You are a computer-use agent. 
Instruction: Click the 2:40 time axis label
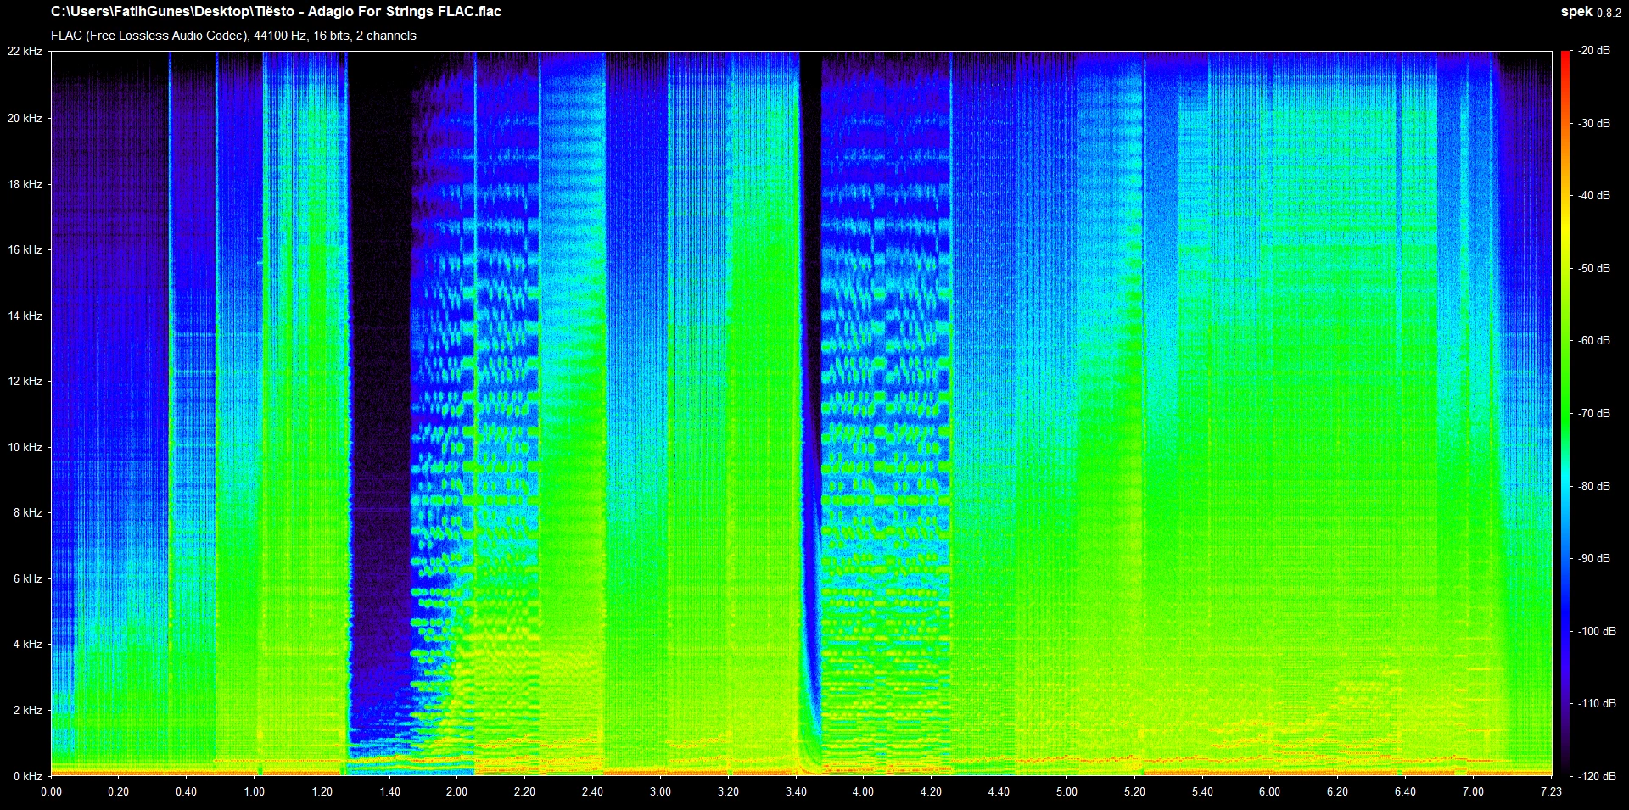click(x=592, y=792)
